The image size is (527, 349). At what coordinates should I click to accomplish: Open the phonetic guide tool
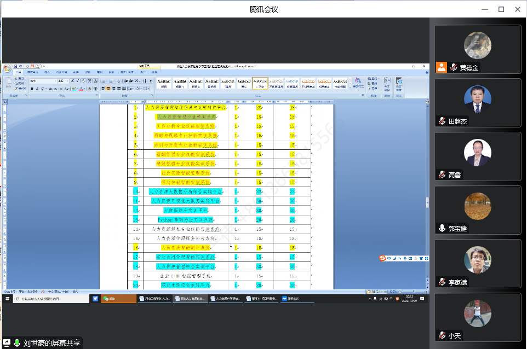[89, 81]
